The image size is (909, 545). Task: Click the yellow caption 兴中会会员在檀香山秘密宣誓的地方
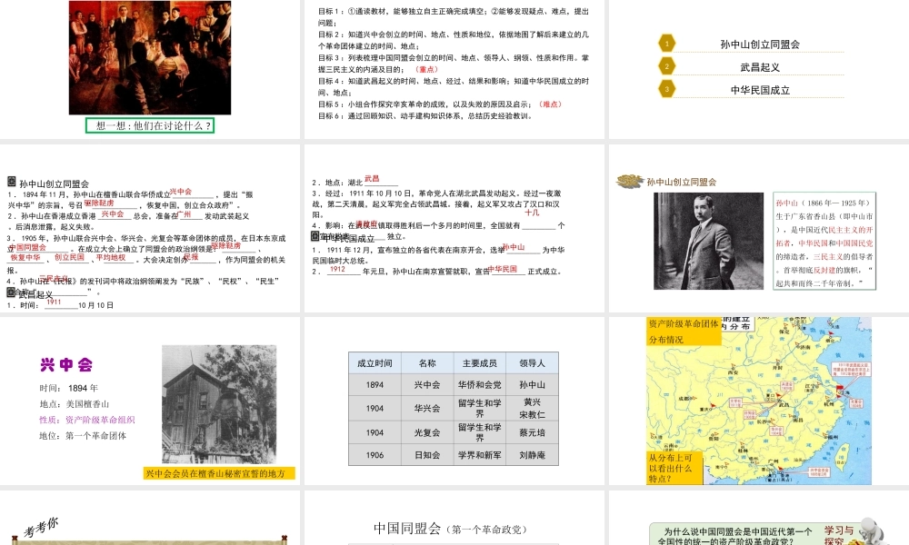pyautogui.click(x=219, y=473)
